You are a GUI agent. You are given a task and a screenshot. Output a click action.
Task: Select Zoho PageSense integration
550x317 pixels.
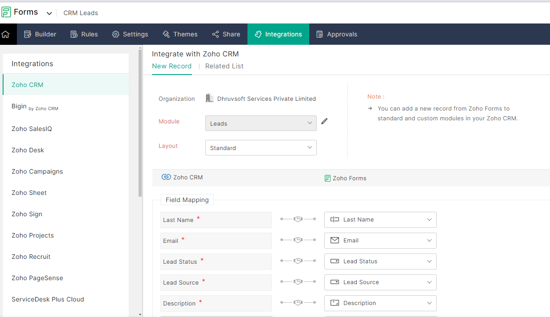[x=66, y=278]
